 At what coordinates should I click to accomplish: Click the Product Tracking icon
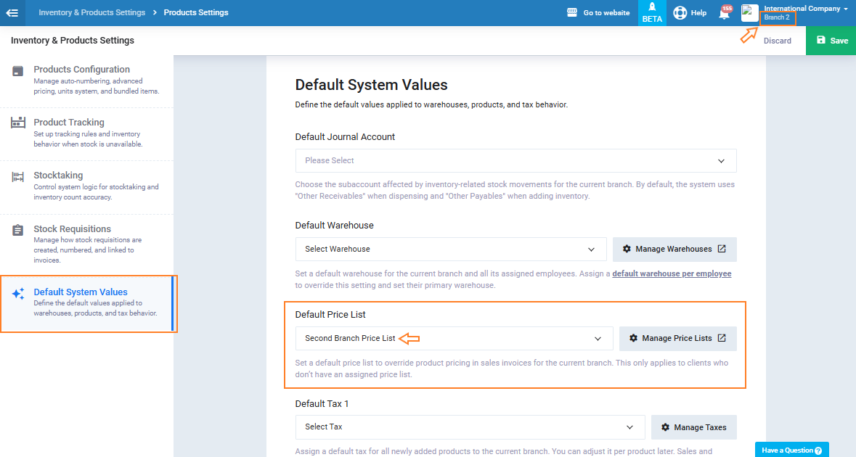click(18, 123)
